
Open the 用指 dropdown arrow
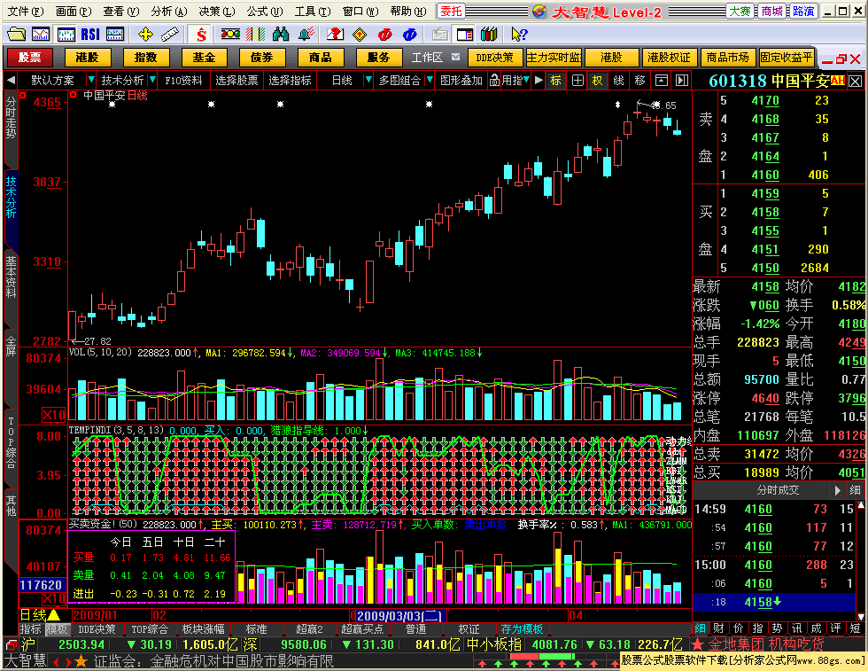[x=526, y=80]
